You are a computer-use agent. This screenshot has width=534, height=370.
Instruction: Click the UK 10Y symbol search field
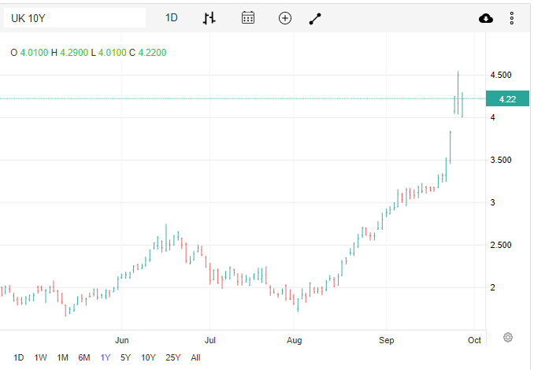(x=75, y=18)
